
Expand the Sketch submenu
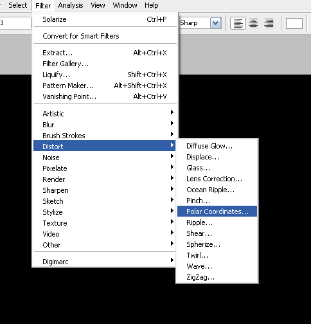105,201
